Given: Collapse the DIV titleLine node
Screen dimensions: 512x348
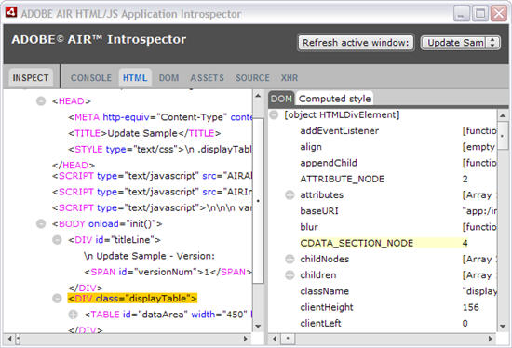Looking at the screenshot, I should pyautogui.click(x=57, y=240).
